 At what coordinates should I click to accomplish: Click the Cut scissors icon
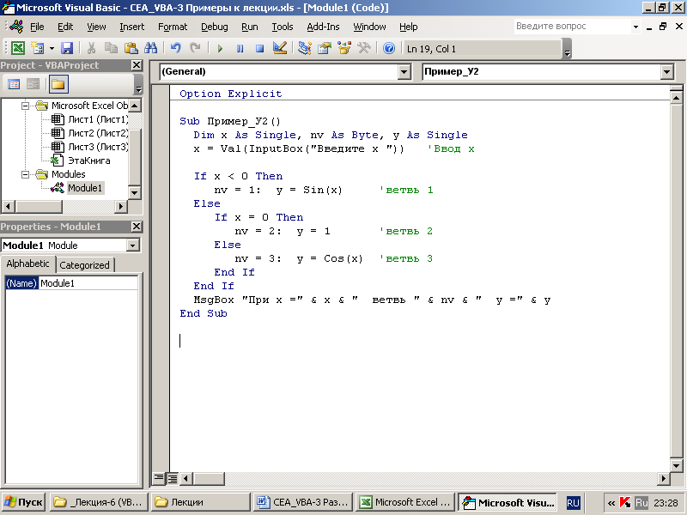[92, 48]
